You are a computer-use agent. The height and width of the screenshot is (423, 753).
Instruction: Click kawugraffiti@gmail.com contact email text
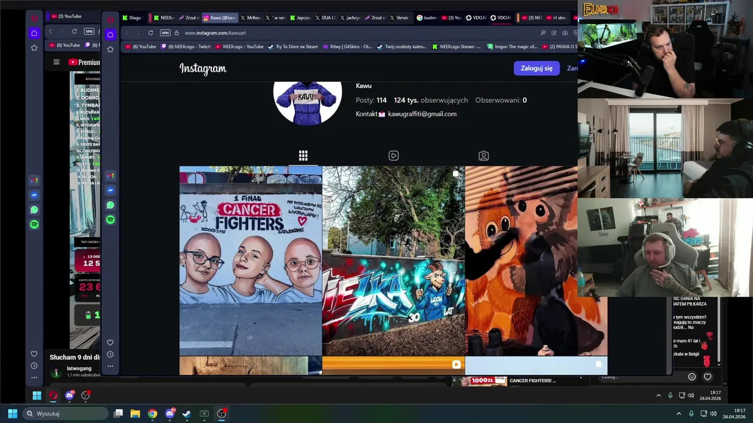(x=422, y=114)
